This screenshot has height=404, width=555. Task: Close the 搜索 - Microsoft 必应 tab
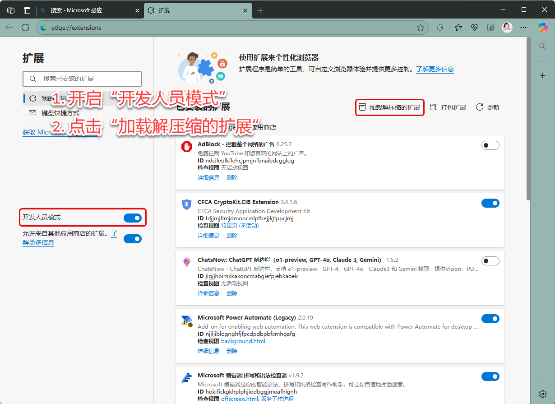[x=138, y=10]
